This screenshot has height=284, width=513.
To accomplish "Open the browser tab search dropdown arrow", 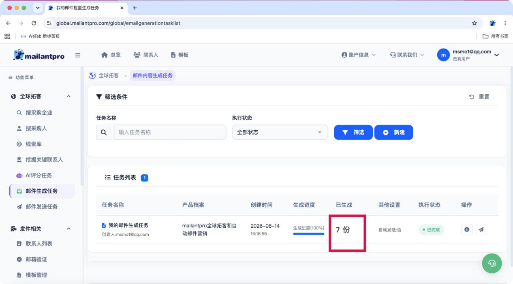I will [38, 8].
